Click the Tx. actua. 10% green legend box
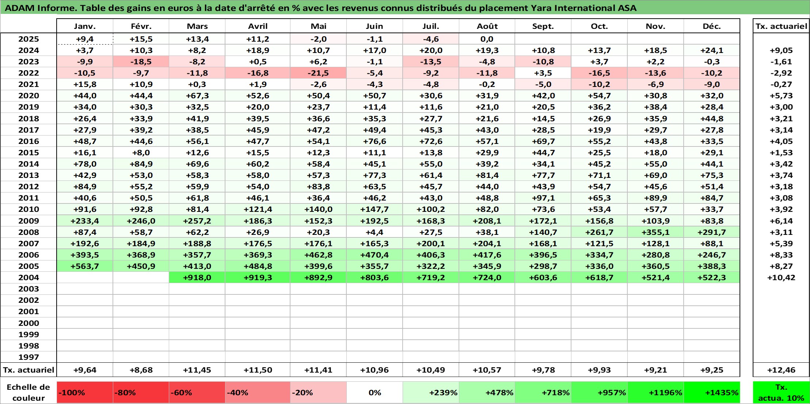 781,393
